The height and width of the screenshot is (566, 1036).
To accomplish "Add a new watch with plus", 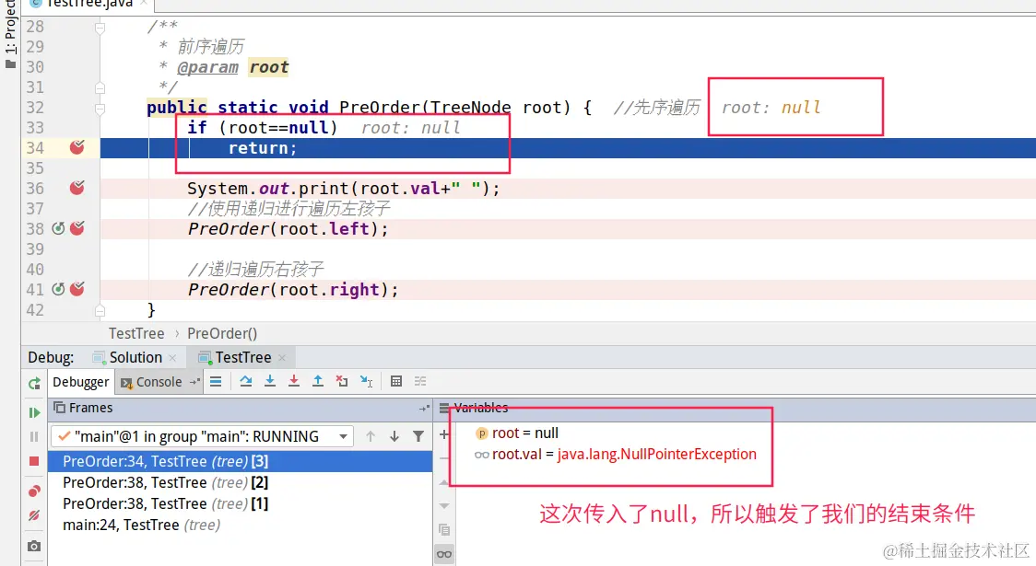I will [444, 434].
